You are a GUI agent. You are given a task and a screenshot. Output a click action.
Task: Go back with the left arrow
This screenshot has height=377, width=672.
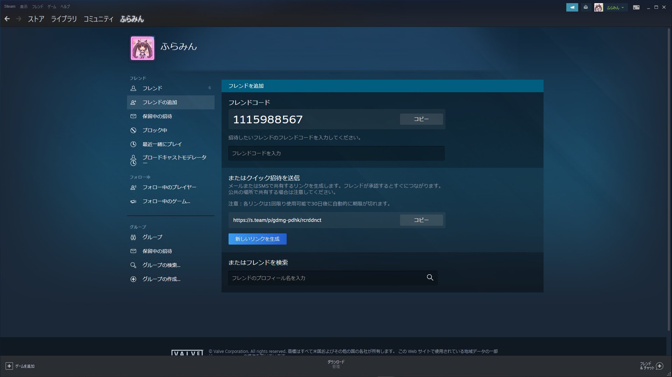[x=7, y=19]
